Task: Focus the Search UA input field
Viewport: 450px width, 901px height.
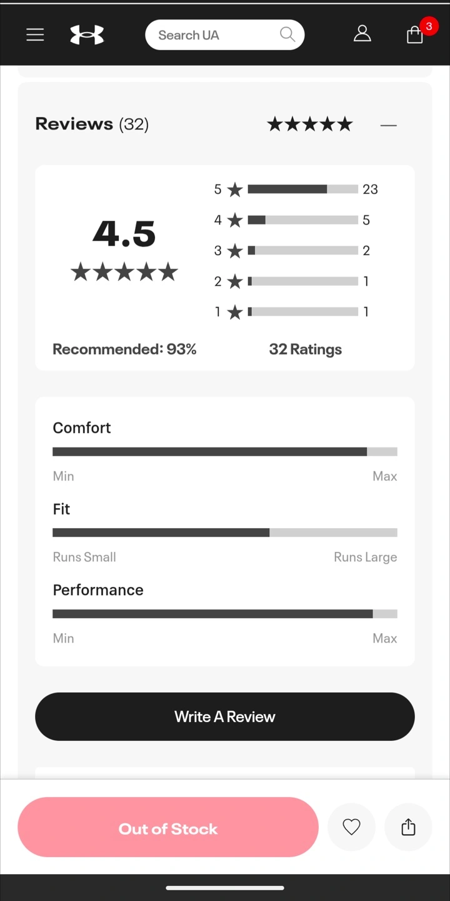Action: (x=212, y=35)
